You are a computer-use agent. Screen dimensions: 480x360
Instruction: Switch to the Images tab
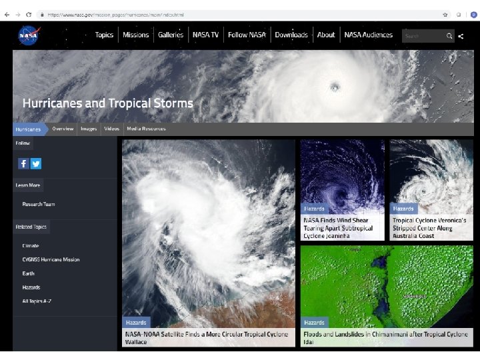coord(89,129)
